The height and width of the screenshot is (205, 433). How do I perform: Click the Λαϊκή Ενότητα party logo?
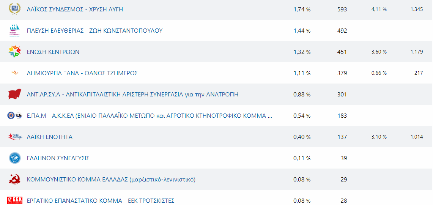click(x=15, y=137)
